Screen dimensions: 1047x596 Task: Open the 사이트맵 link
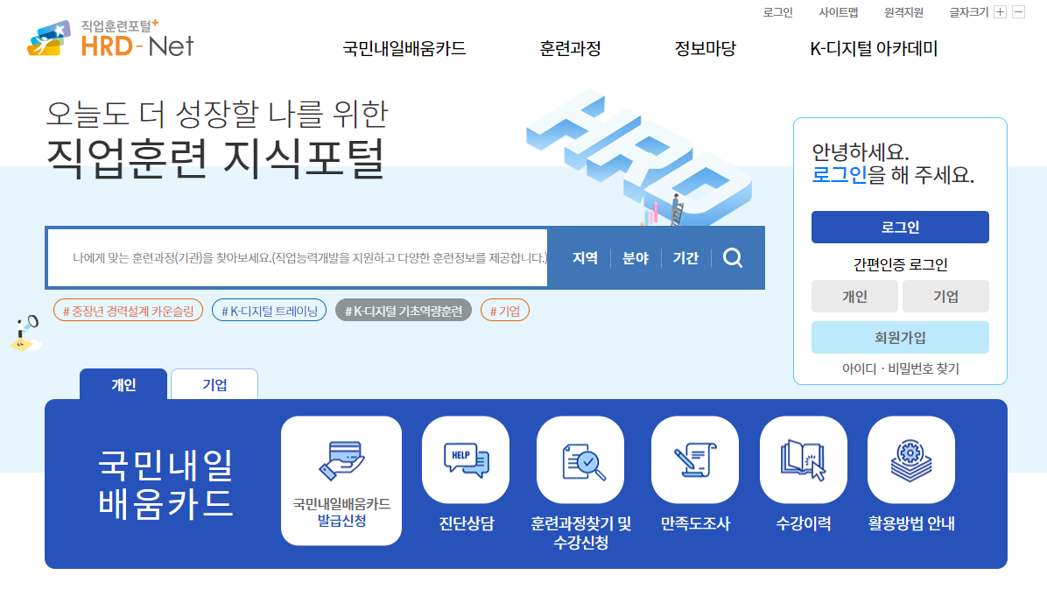tap(838, 12)
